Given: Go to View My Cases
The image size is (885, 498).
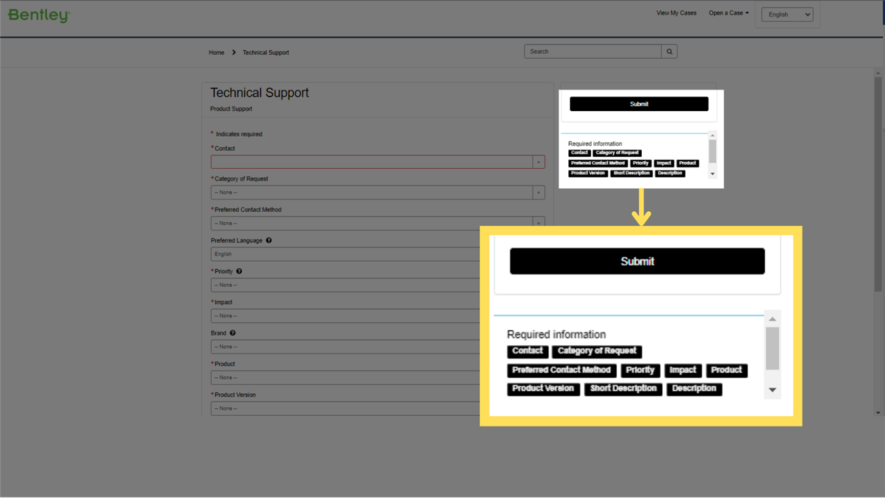Looking at the screenshot, I should click(x=676, y=13).
